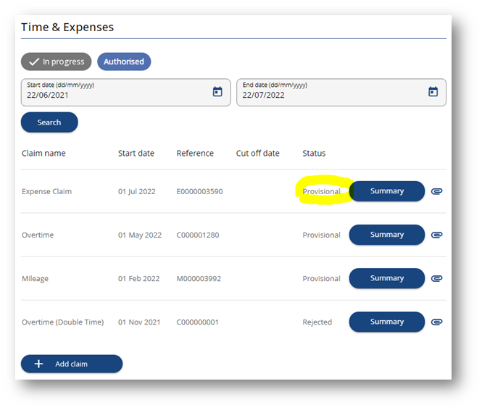Click the 01 Jul 2022 start date
The image size is (482, 410).
137,192
